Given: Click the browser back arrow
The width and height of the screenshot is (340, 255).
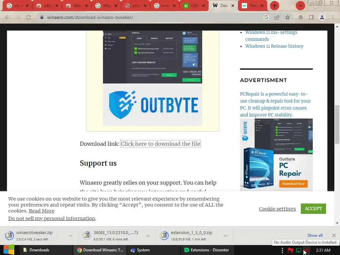Looking at the screenshot, I should tap(7, 17).
